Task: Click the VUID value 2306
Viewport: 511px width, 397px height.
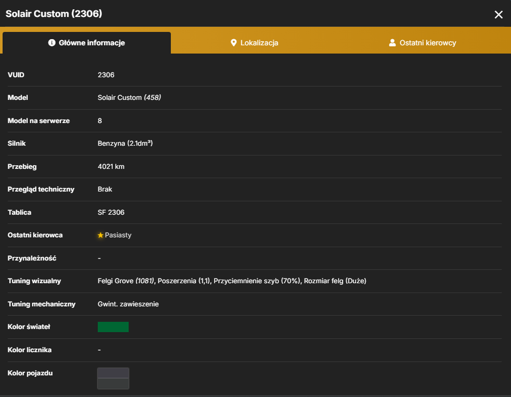Action: click(x=106, y=75)
